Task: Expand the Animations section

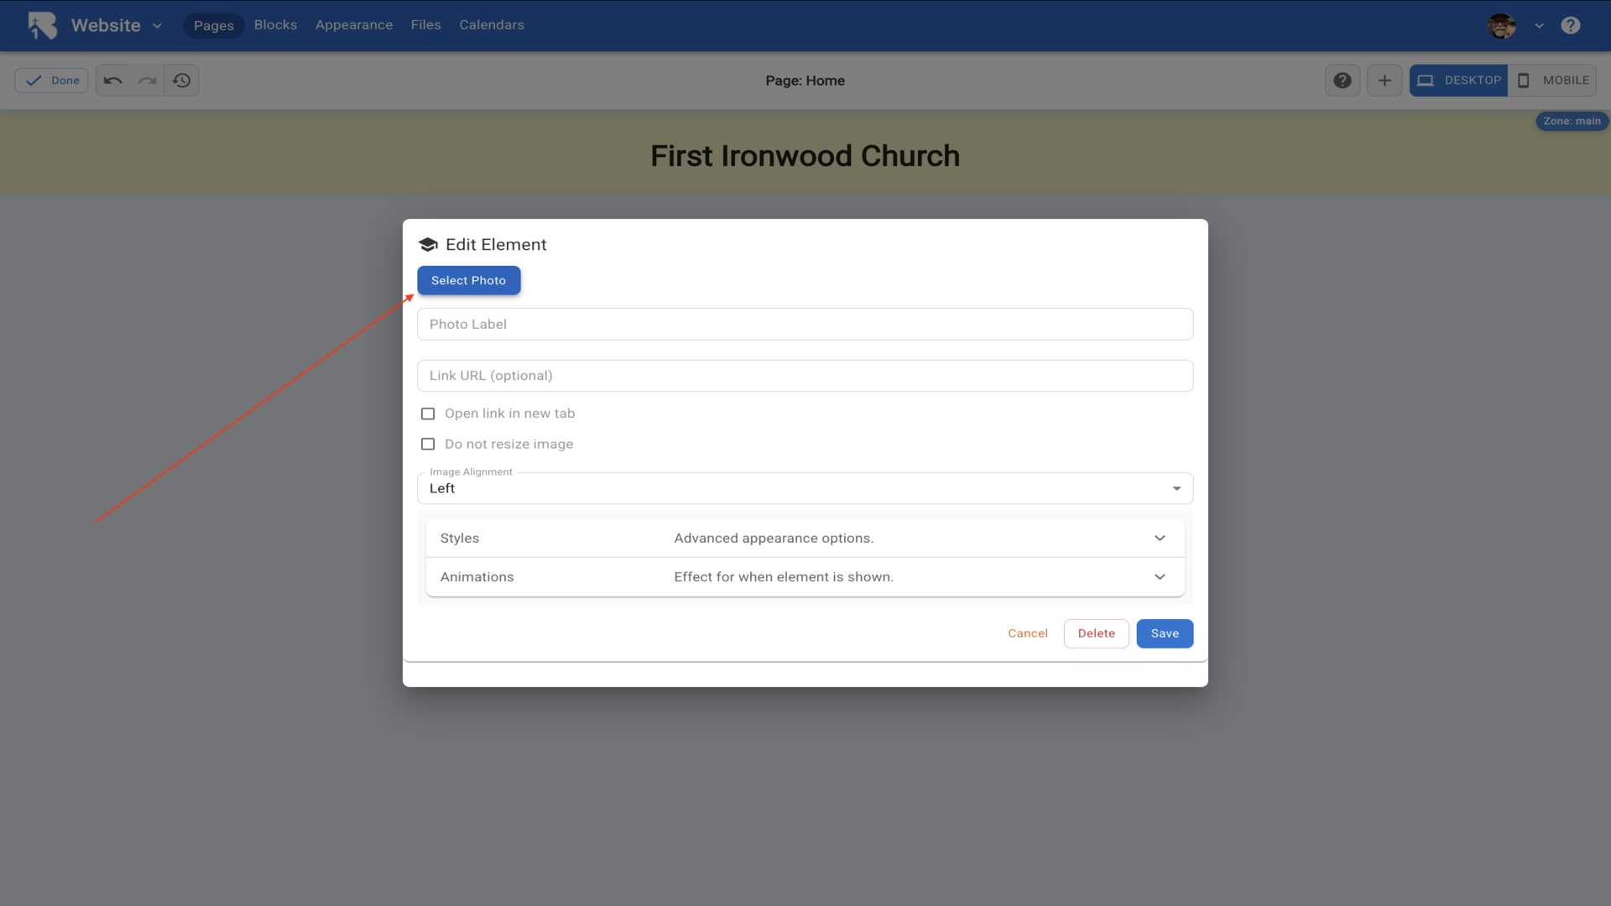Action: tap(805, 577)
